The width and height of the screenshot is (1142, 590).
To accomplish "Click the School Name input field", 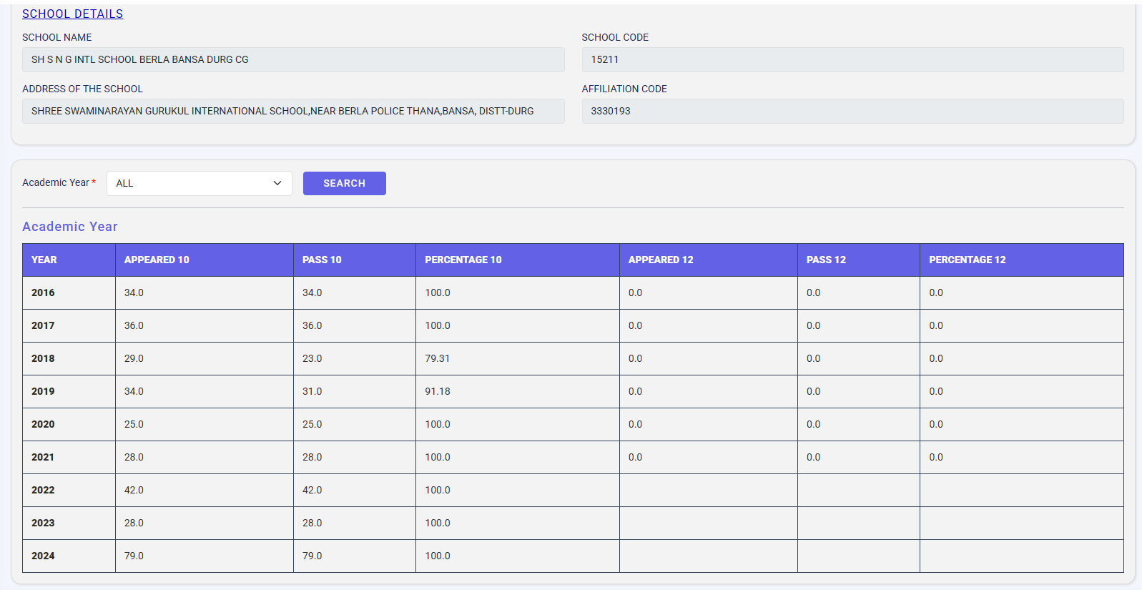I will 293,59.
